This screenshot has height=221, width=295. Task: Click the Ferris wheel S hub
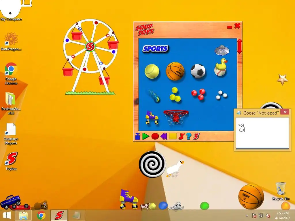pyautogui.click(x=90, y=46)
